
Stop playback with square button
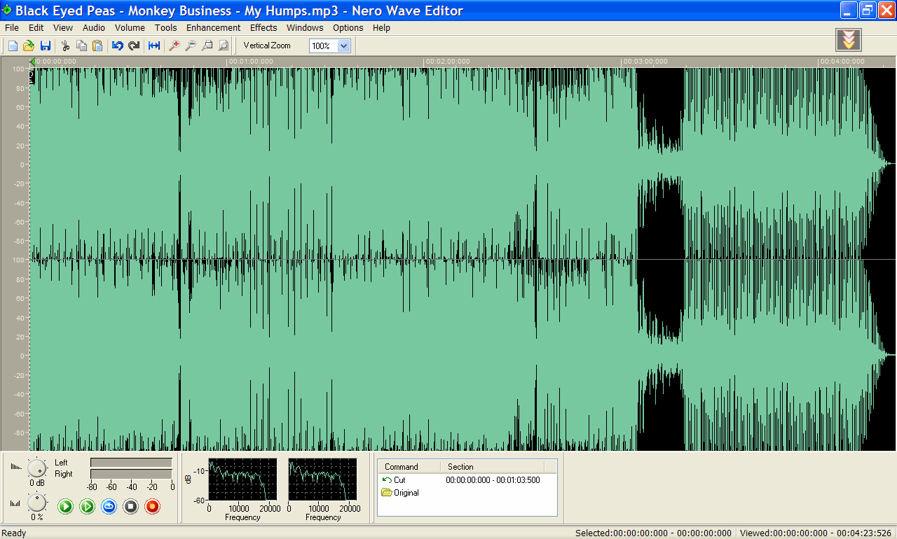point(130,506)
